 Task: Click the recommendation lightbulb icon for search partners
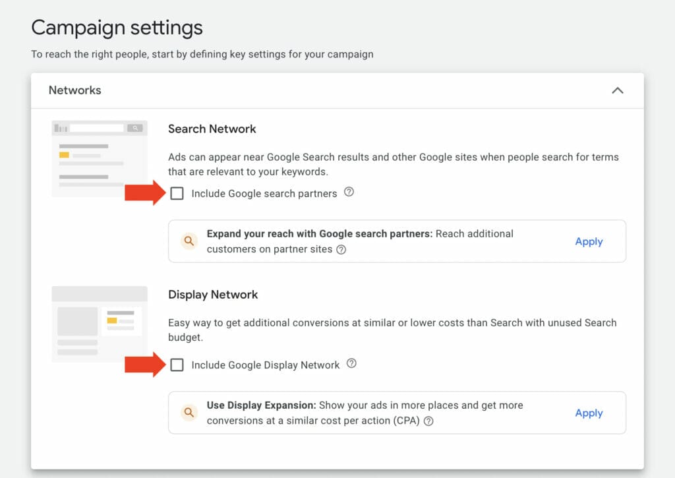click(189, 241)
